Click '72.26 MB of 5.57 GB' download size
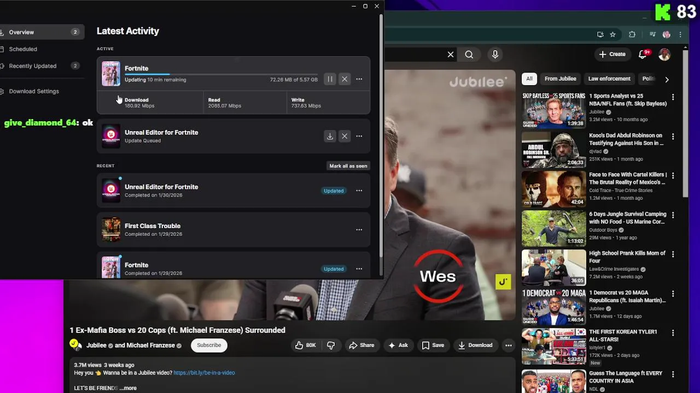Image resolution: width=700 pixels, height=393 pixels. (294, 80)
